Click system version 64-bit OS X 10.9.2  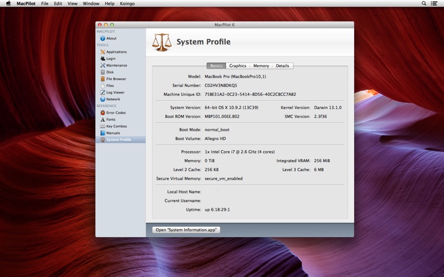(231, 107)
